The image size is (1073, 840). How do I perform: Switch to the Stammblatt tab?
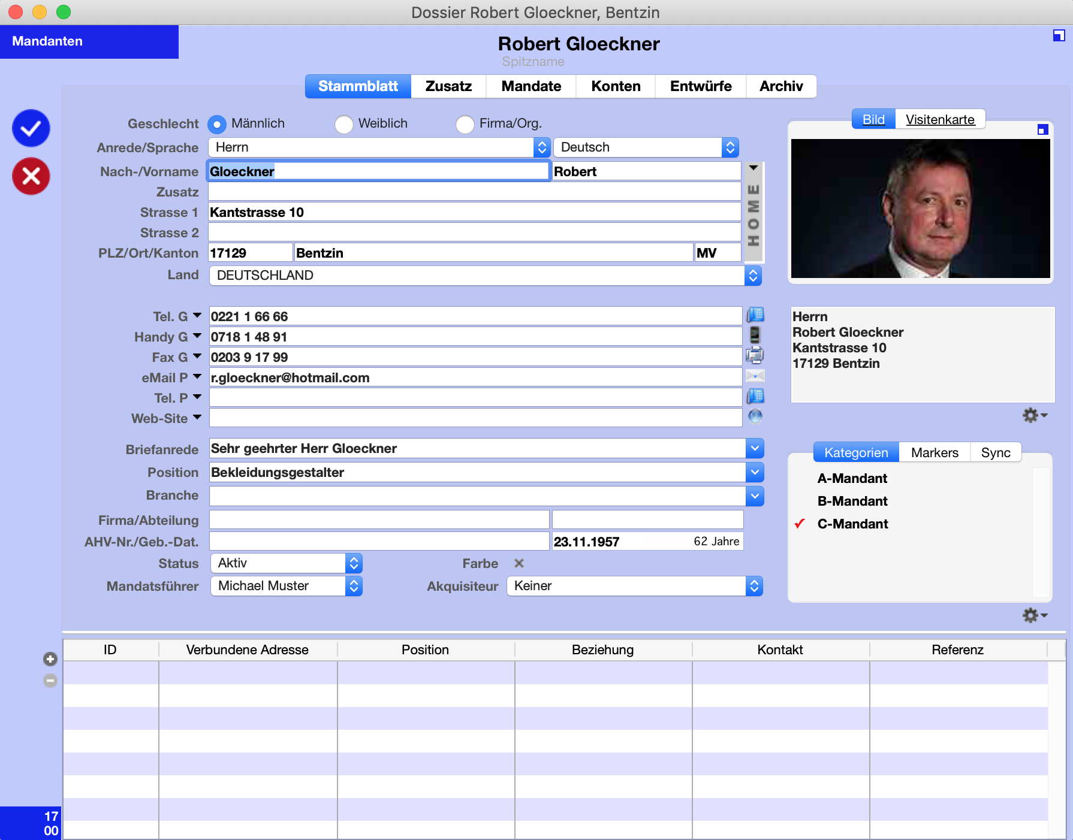point(358,86)
